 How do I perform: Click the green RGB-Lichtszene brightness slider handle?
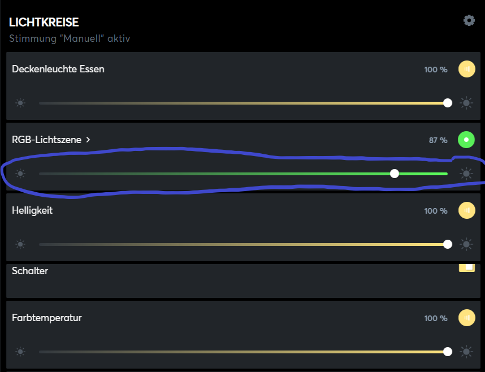coord(395,174)
